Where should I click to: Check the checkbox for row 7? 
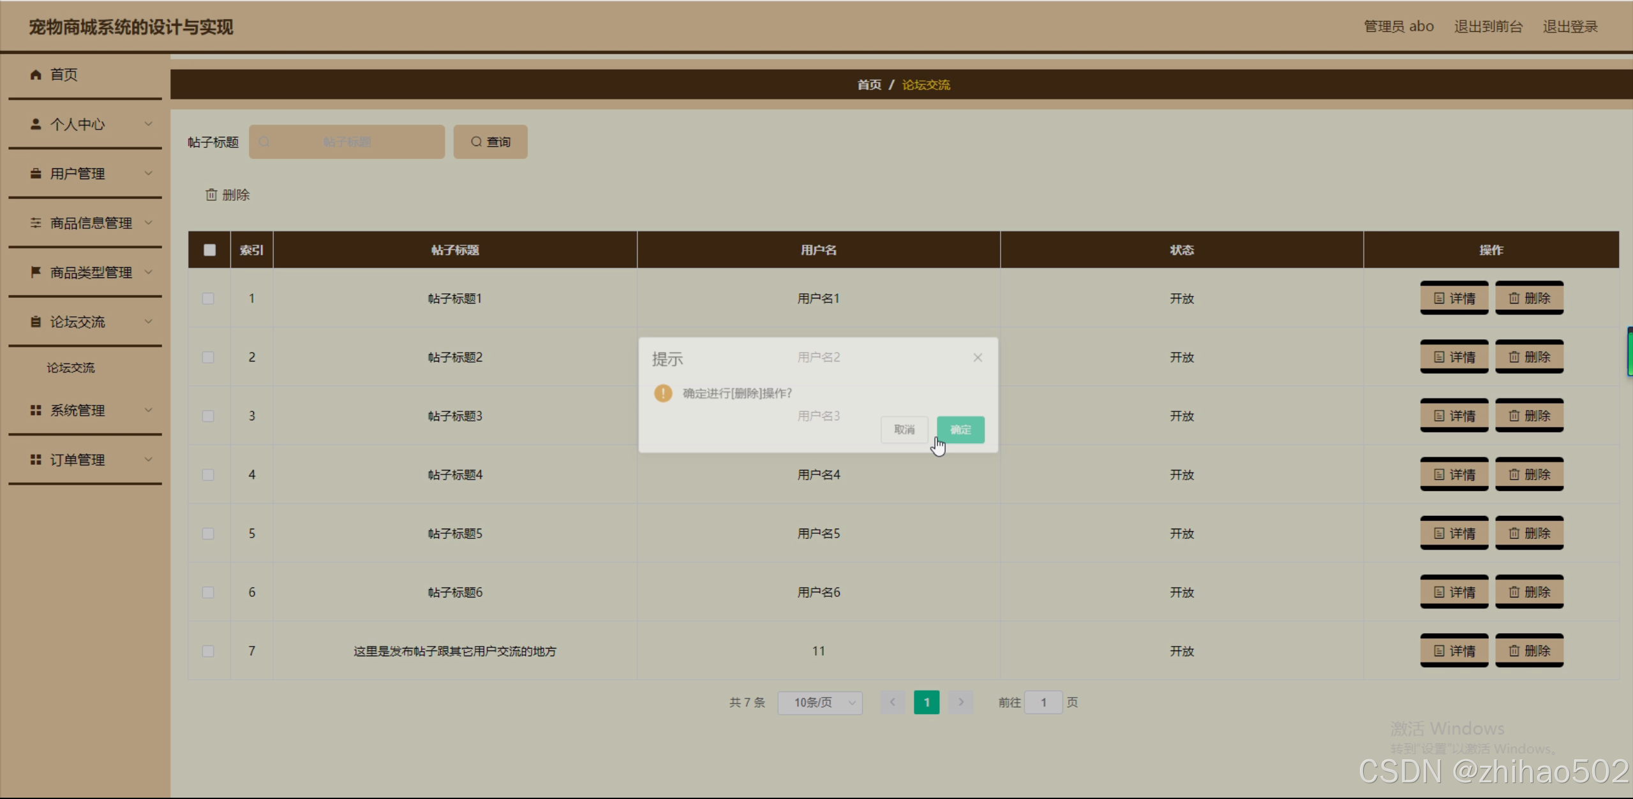tap(208, 651)
